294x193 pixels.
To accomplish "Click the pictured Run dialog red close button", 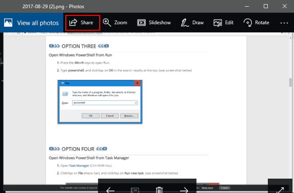I will click(137, 83).
